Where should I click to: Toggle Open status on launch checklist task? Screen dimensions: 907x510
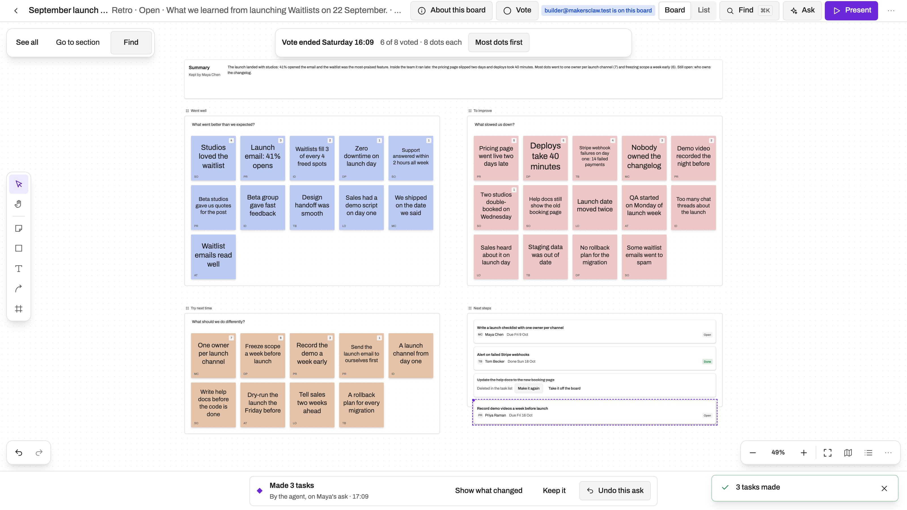click(707, 335)
